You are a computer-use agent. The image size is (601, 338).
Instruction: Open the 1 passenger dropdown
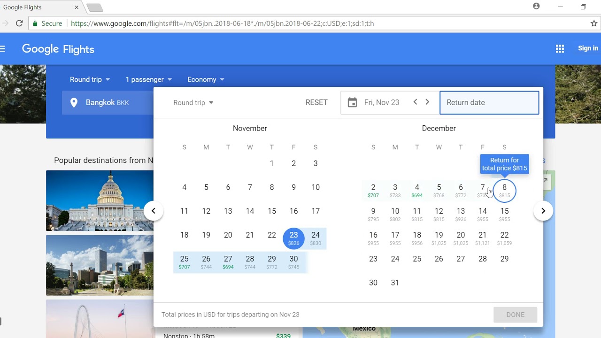pos(149,79)
